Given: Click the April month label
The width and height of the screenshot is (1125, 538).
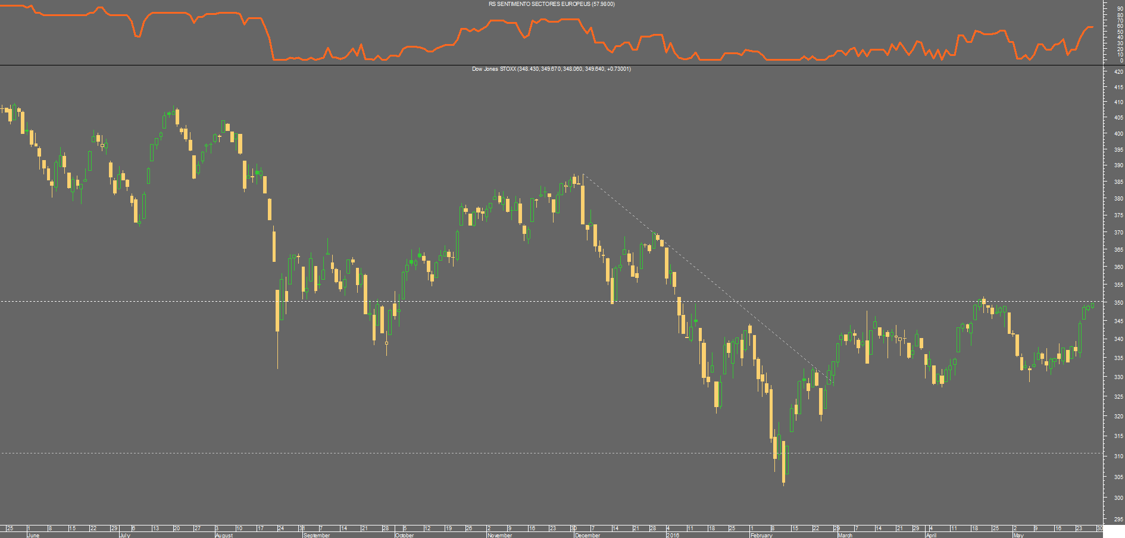Looking at the screenshot, I should 931,535.
